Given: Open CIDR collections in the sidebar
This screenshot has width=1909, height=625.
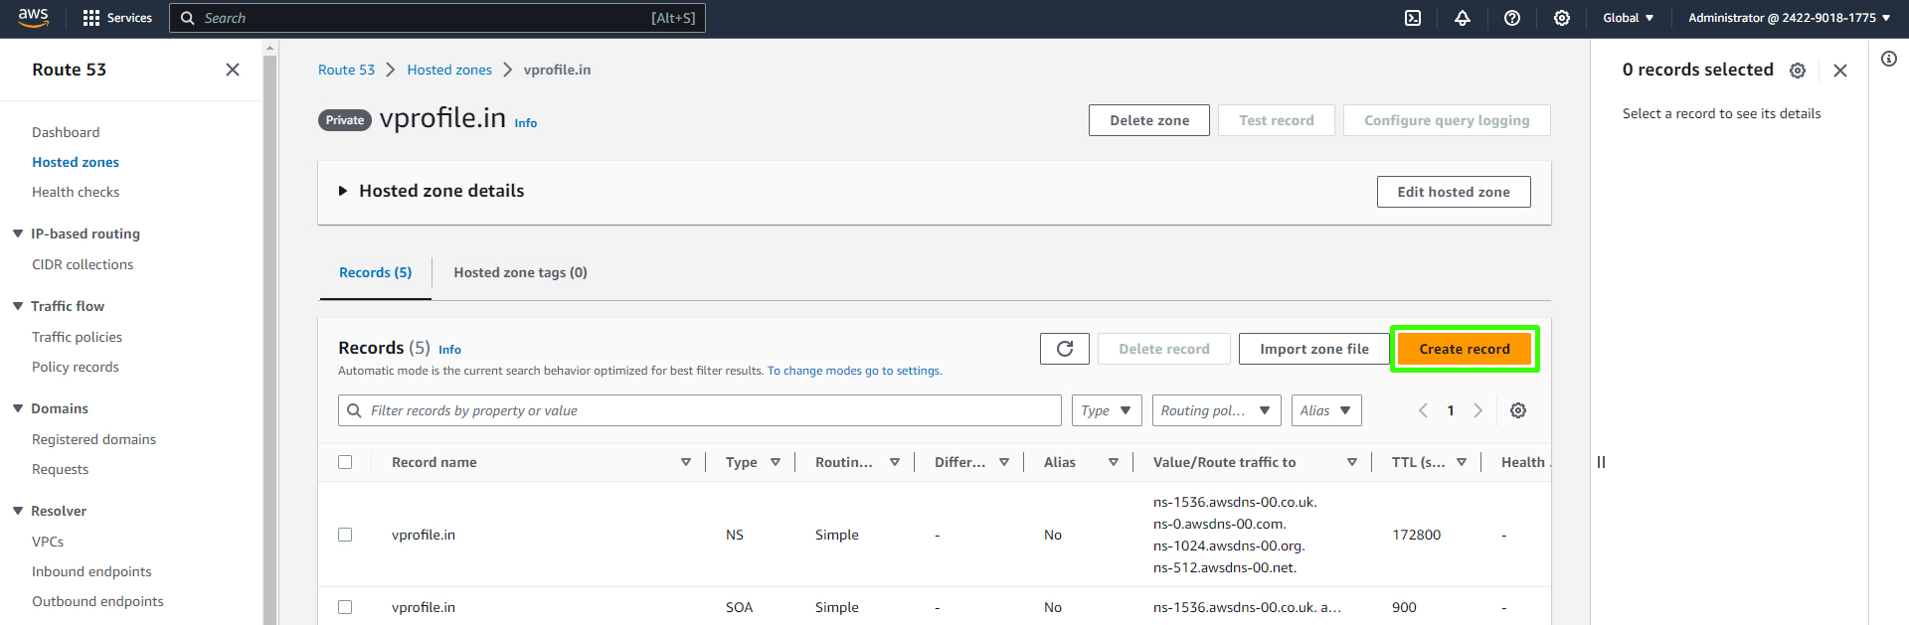Looking at the screenshot, I should click(x=83, y=264).
